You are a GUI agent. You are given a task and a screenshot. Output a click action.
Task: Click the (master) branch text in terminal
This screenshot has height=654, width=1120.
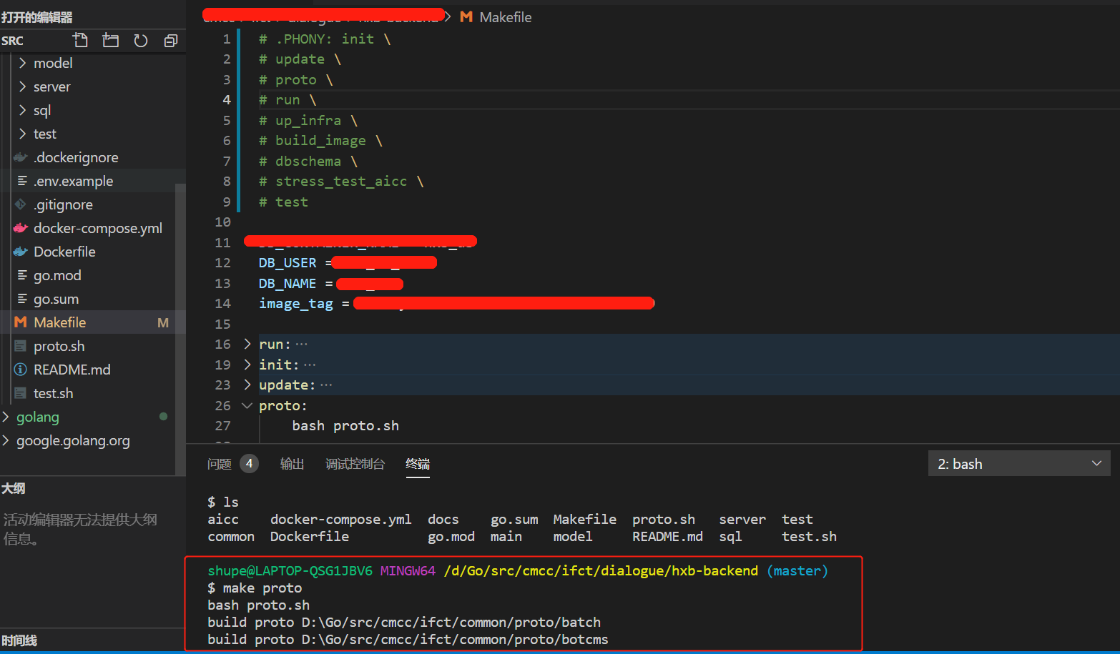pyautogui.click(x=797, y=570)
